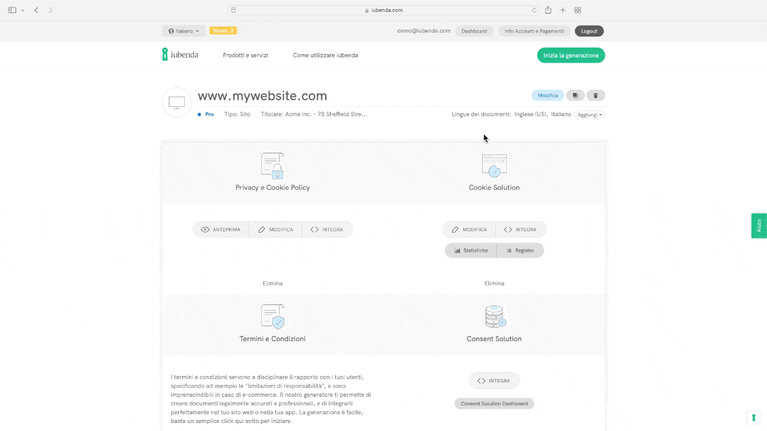This screenshot has width=767, height=431.
Task: Click the trash icon next to Modifica
Action: (596, 96)
